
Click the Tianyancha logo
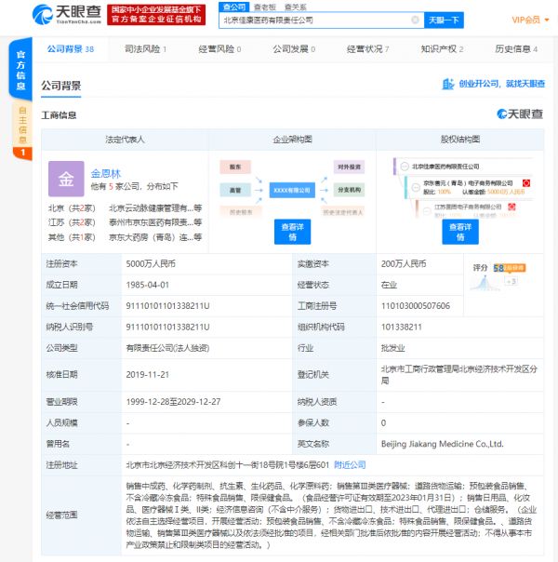65,14
